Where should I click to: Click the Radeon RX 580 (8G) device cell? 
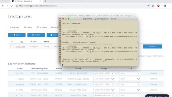click(78, 73)
